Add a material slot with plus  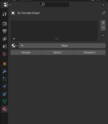[103, 23]
